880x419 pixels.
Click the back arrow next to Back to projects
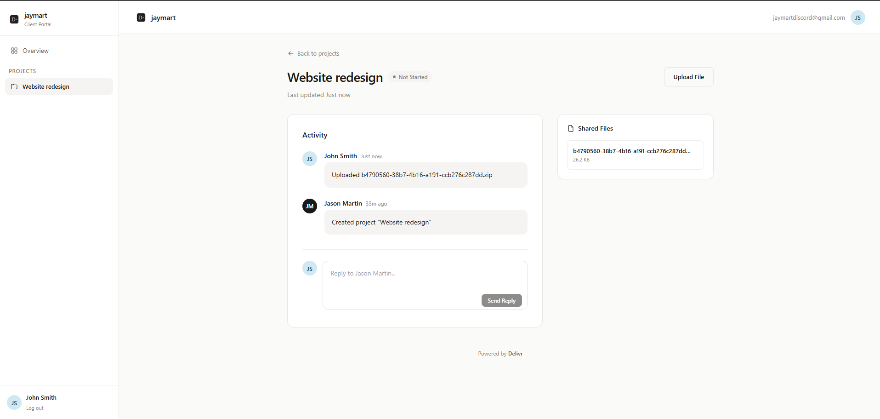[x=290, y=53]
